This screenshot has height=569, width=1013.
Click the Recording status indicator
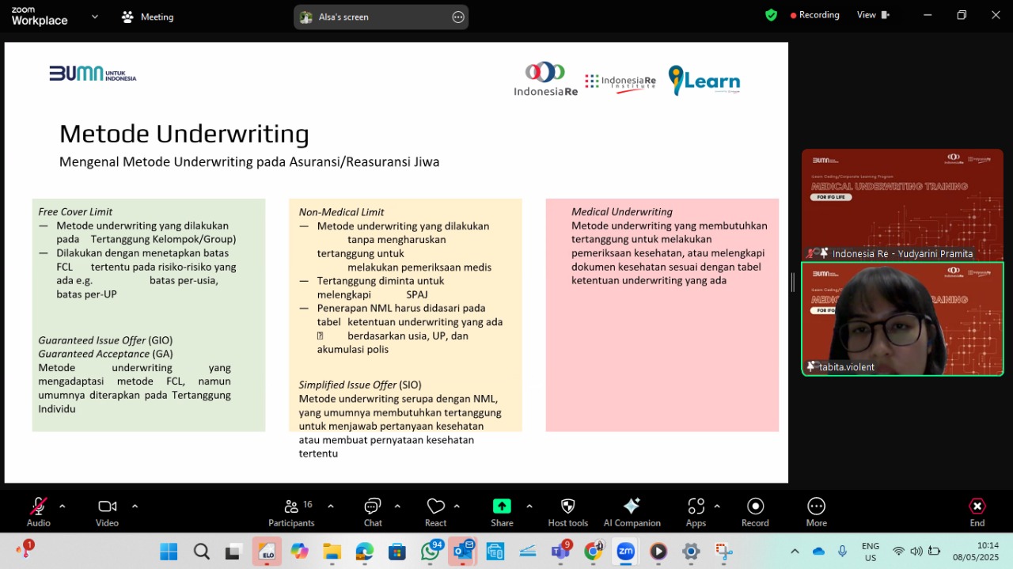[x=814, y=15]
